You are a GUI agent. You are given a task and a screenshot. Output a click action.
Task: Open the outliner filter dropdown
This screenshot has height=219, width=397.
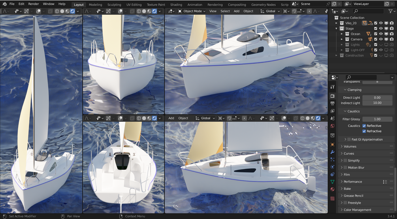tap(391, 11)
